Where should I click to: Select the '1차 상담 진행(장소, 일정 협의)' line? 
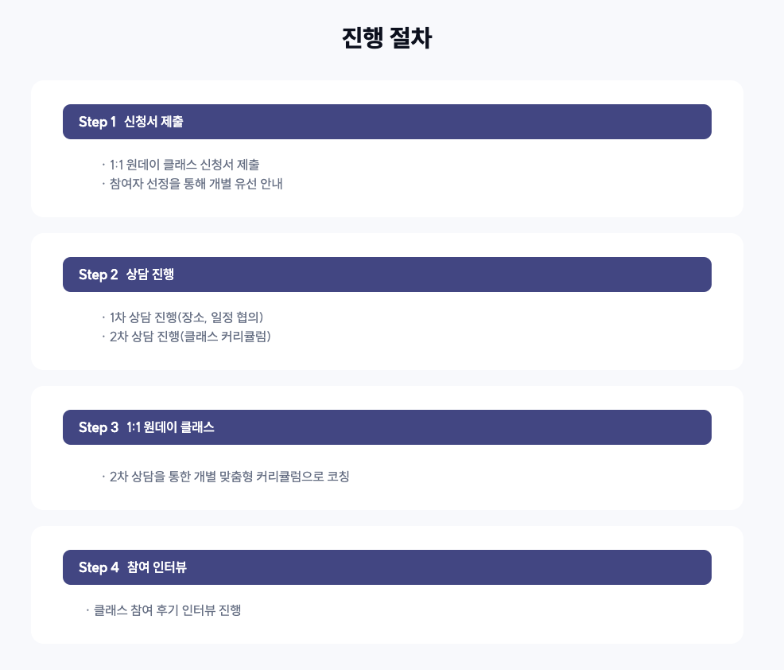(x=187, y=317)
